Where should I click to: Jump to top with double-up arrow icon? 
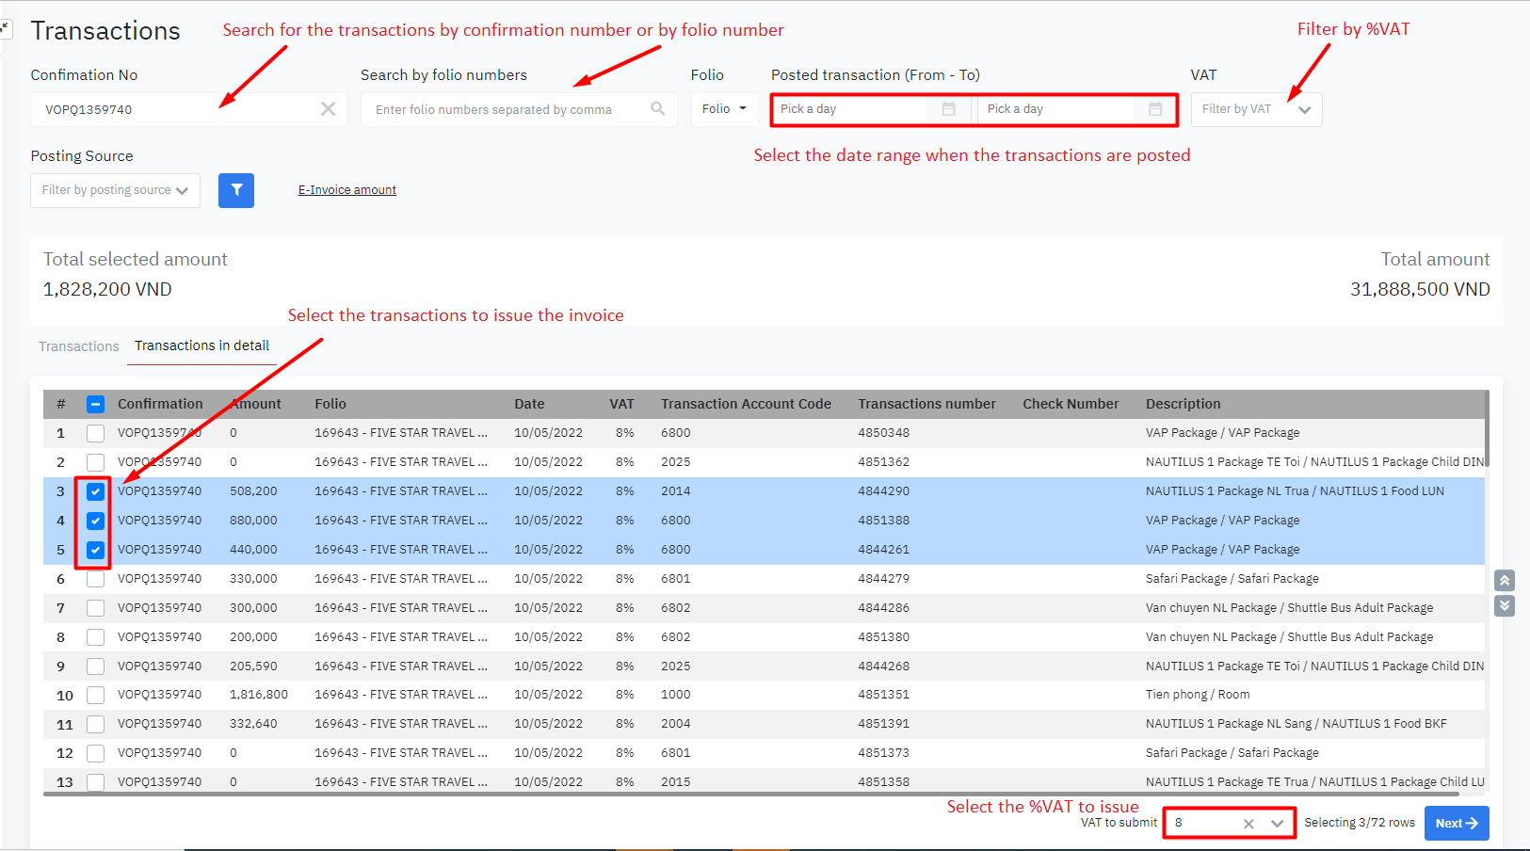[1504, 581]
